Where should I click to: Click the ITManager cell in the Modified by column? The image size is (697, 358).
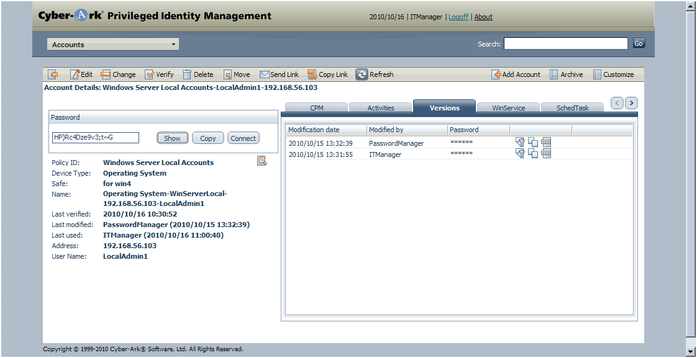pos(385,154)
